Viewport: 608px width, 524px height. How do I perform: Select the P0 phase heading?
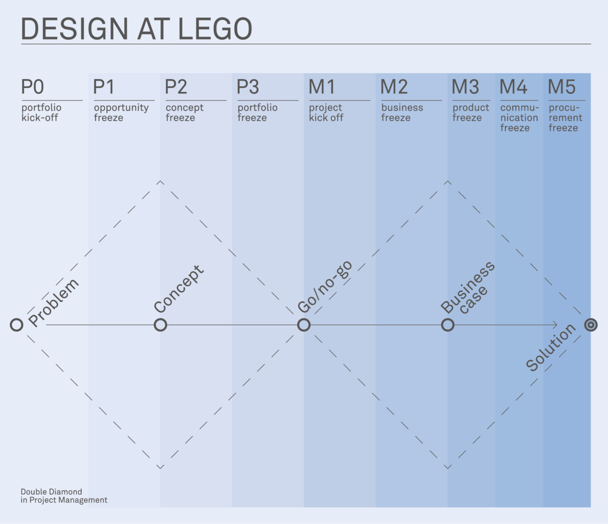point(33,88)
